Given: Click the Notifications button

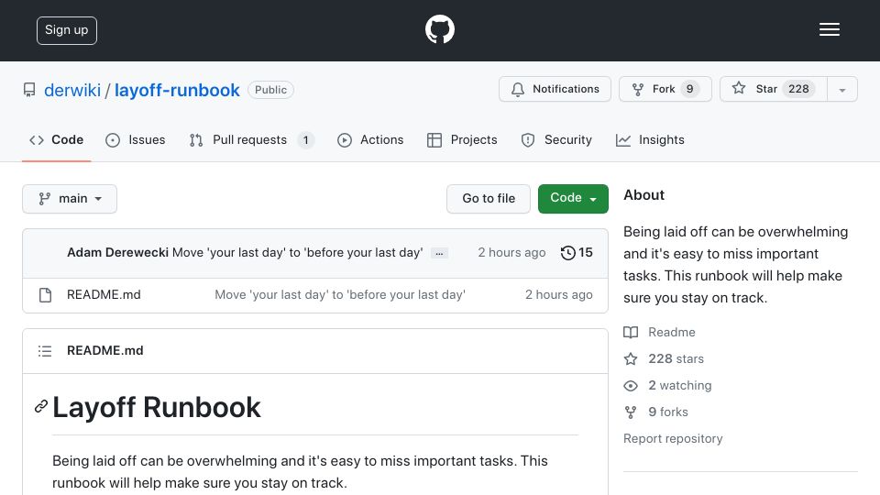Looking at the screenshot, I should click(555, 89).
